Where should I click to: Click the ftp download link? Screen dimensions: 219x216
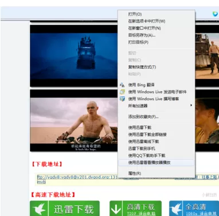coord(77,178)
